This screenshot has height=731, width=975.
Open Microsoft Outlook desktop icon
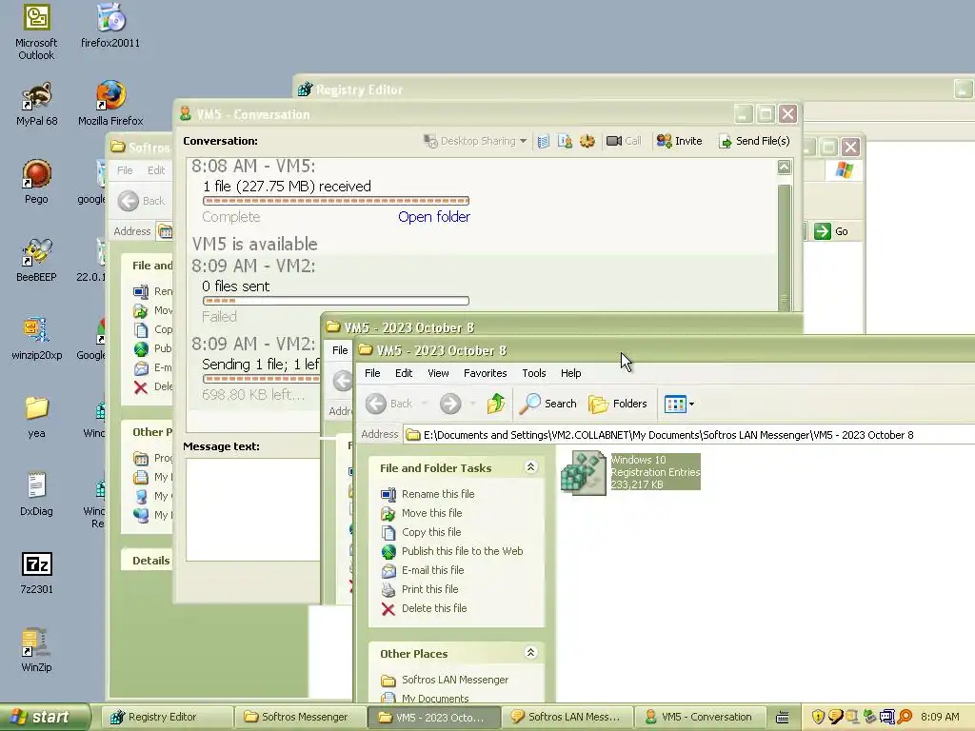point(36,31)
